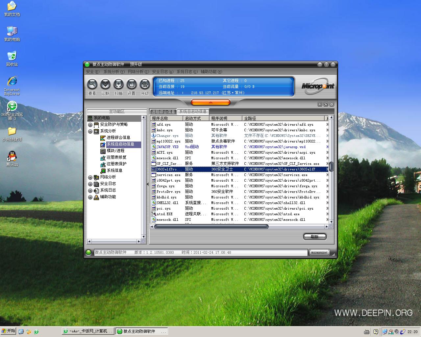The height and width of the screenshot is (337, 421).
Task: Expand the 网络分析 tree node
Action: point(90,177)
